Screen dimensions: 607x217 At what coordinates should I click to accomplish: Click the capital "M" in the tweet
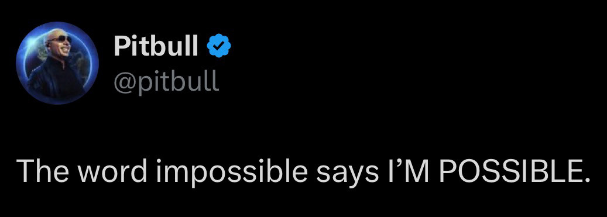click(x=418, y=171)
